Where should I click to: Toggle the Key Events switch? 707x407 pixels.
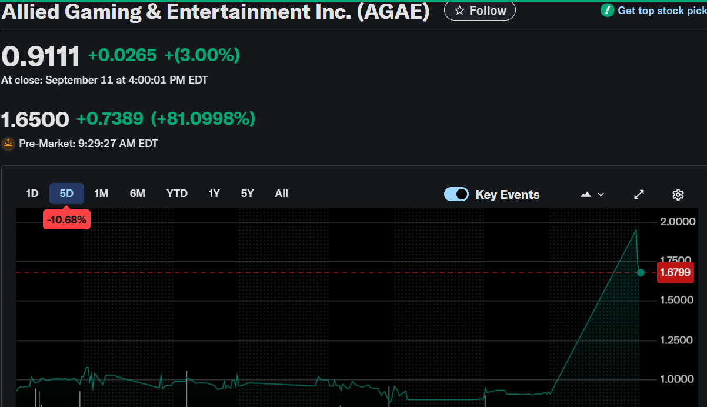pyautogui.click(x=456, y=194)
